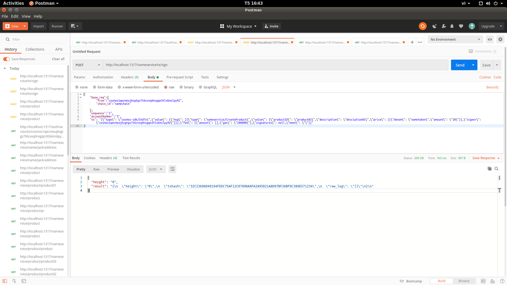The image size is (507, 285).
Task: Open Find and Replace icon
Action: [14, 281]
